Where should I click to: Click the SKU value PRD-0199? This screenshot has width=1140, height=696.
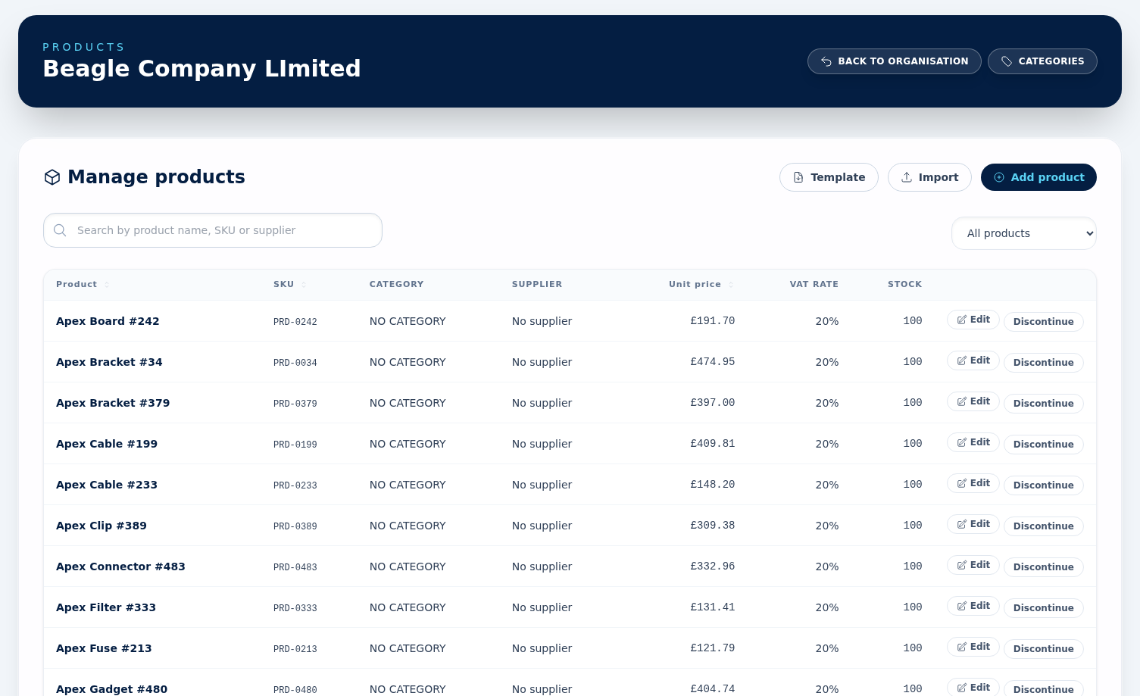[x=295, y=445]
